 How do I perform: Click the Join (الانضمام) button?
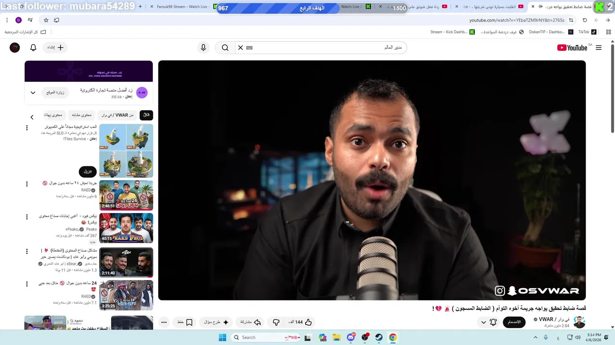click(x=514, y=322)
